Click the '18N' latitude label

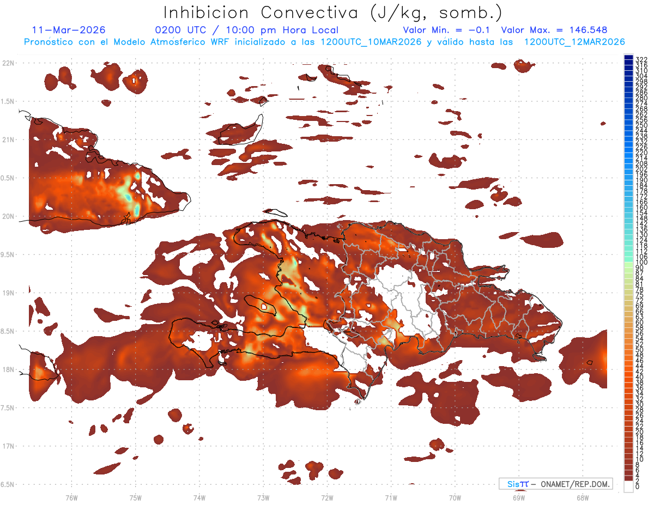8,369
